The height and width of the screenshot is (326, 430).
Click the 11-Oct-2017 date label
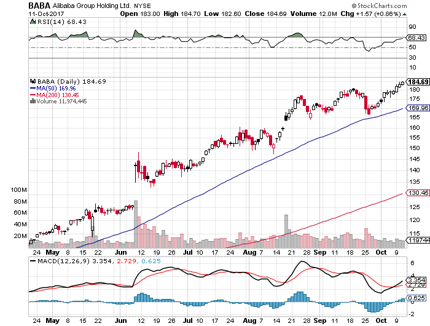[46, 14]
